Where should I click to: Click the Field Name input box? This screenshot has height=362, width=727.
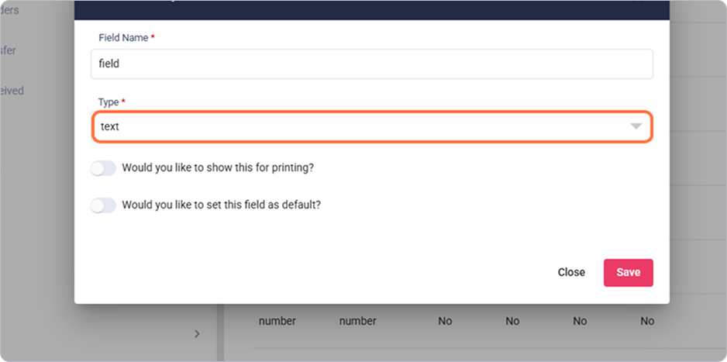372,64
